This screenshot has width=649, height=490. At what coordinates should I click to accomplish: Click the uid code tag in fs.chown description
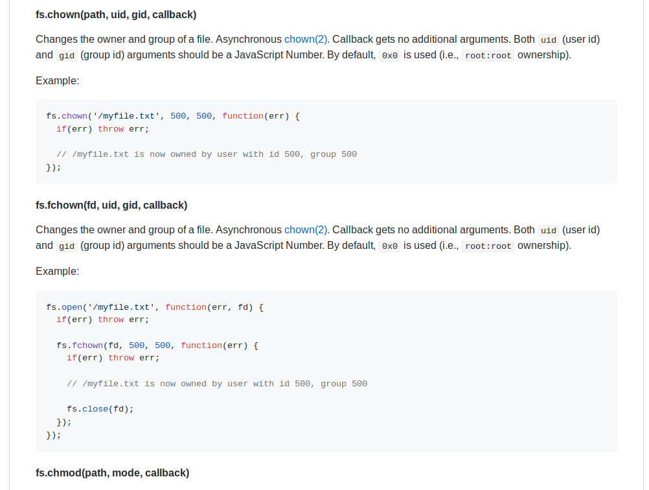(x=549, y=40)
